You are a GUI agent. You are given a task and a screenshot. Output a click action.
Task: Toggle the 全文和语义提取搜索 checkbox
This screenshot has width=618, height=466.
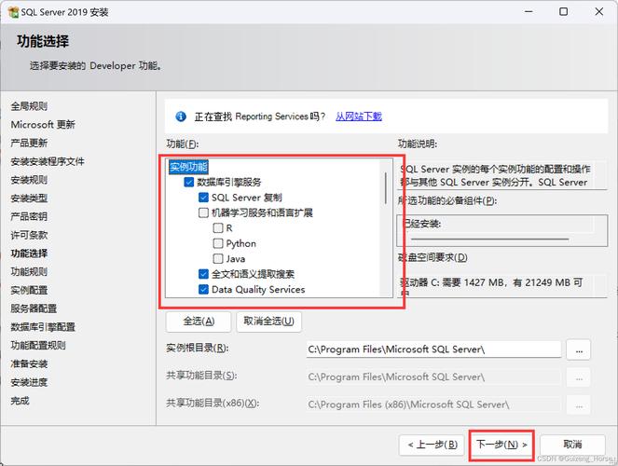[203, 274]
